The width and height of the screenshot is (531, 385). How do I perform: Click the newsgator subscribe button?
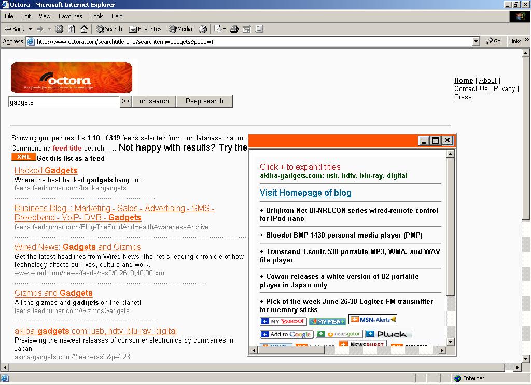(x=339, y=334)
